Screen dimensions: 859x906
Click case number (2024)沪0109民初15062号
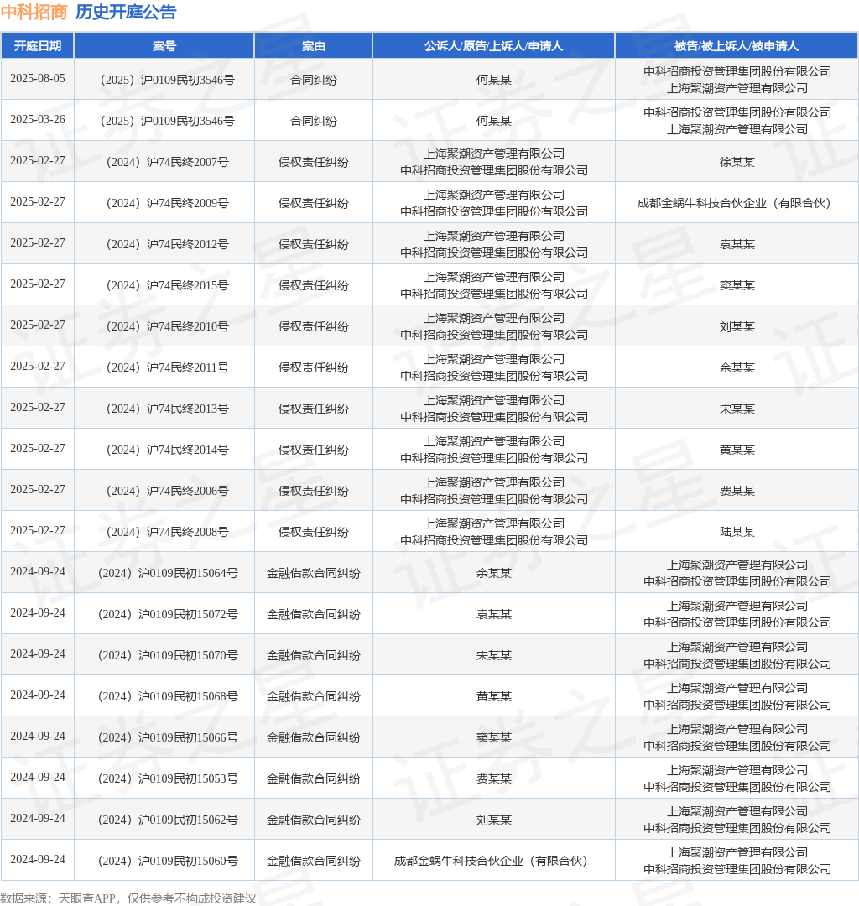point(167,820)
